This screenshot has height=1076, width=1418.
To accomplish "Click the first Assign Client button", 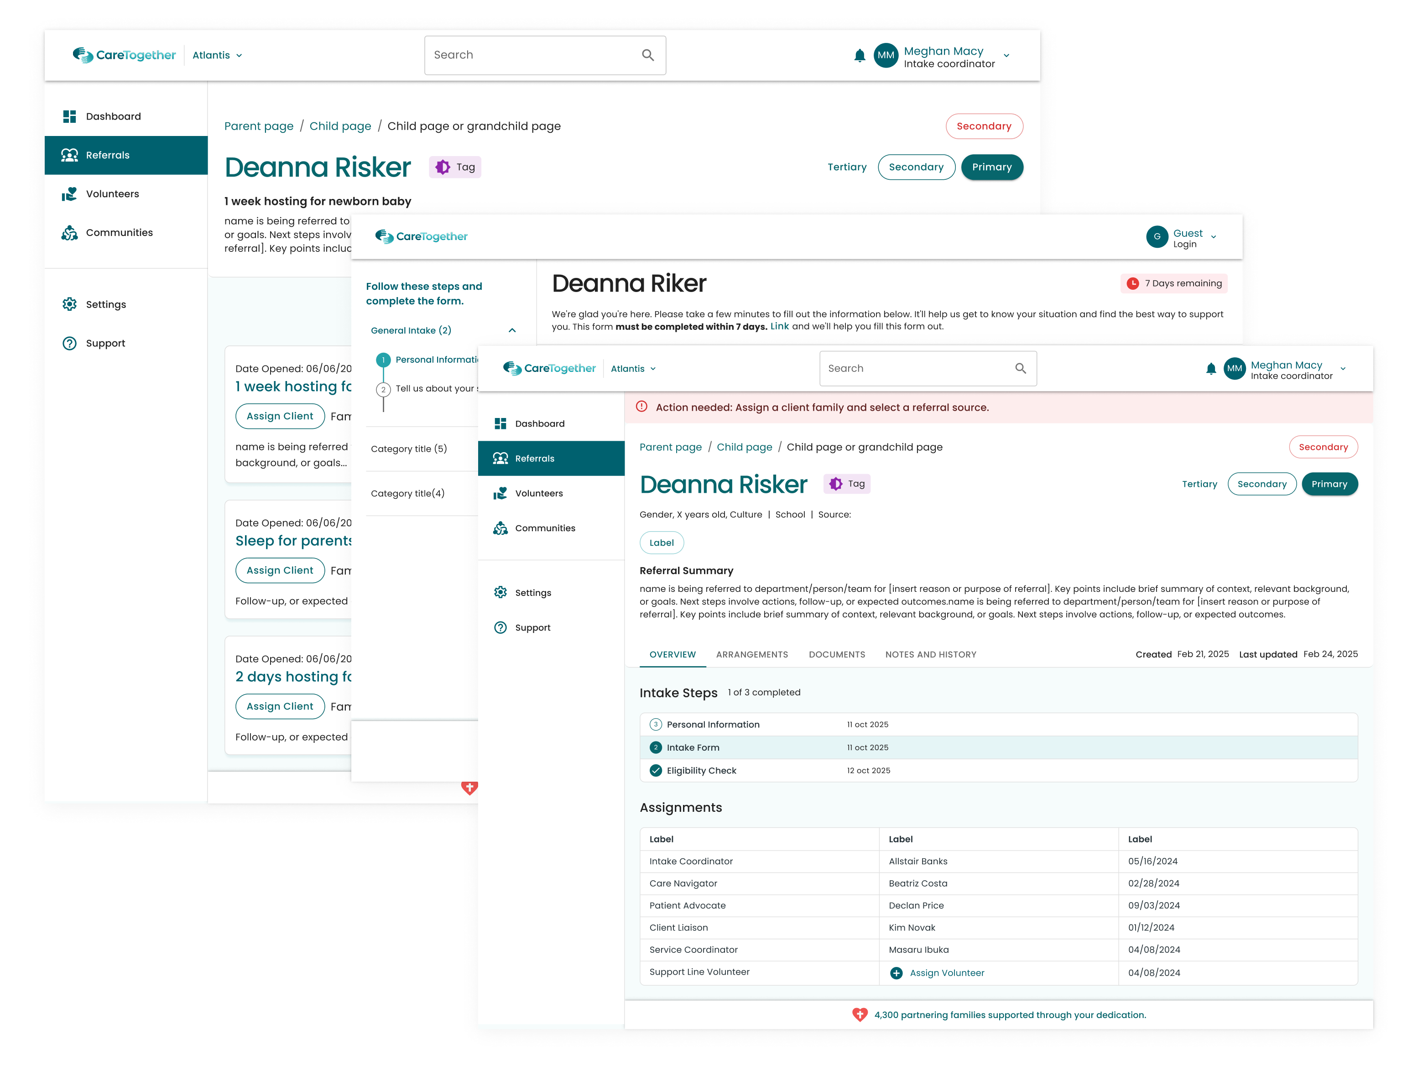I will (x=280, y=416).
